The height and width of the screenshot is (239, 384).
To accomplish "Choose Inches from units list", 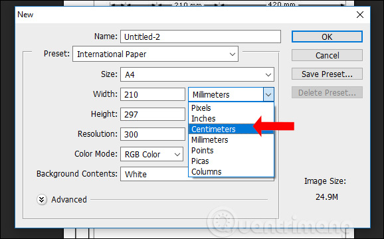I will (231, 119).
